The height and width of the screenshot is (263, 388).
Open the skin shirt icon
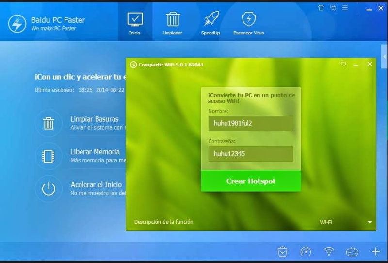[x=321, y=8]
